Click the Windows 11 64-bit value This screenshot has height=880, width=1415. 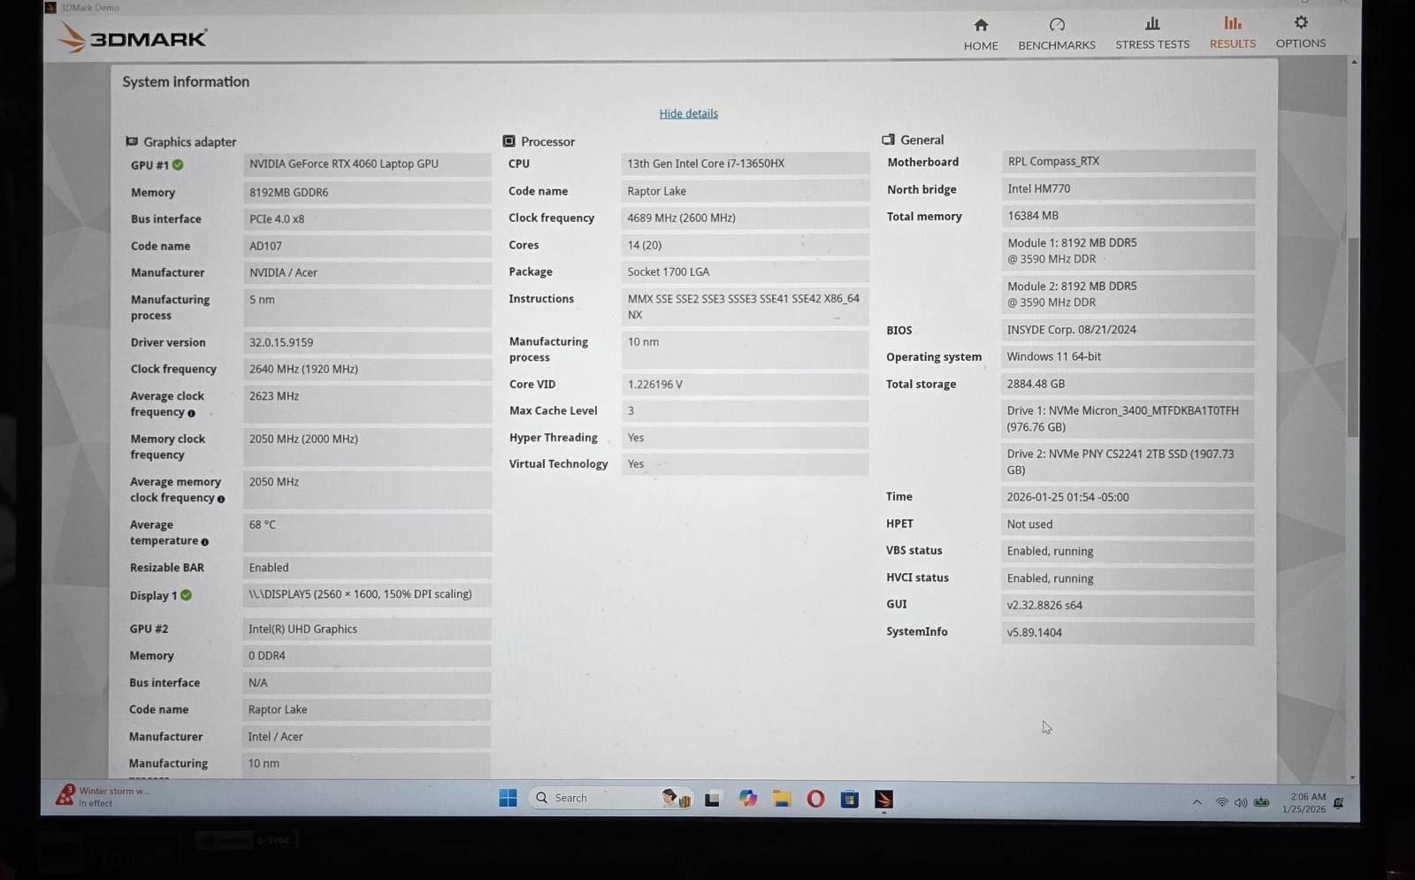click(x=1128, y=356)
